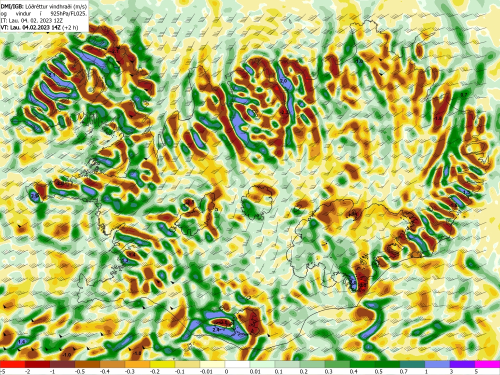Click the magenta legend swatch
Image resolution: width=500 pixels, height=375 pixels.
point(487,364)
